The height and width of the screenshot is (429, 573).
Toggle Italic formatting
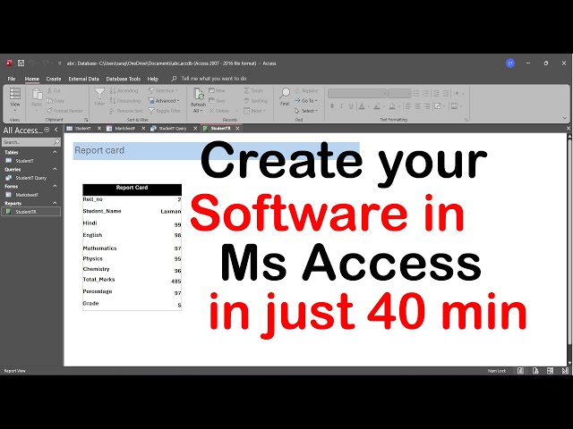[341, 106]
